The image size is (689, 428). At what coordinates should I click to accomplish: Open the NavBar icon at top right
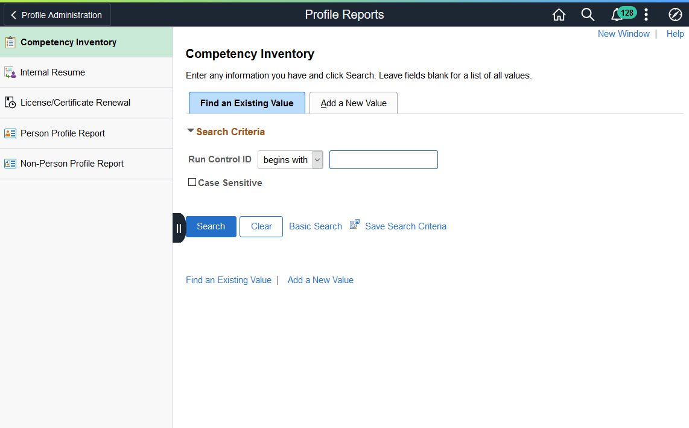[675, 14]
